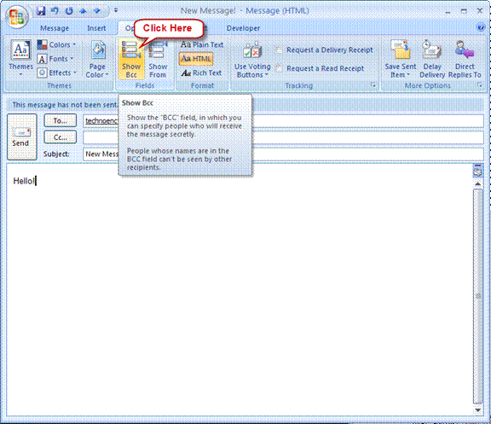
Task: Toggle the Show From field
Action: [158, 59]
